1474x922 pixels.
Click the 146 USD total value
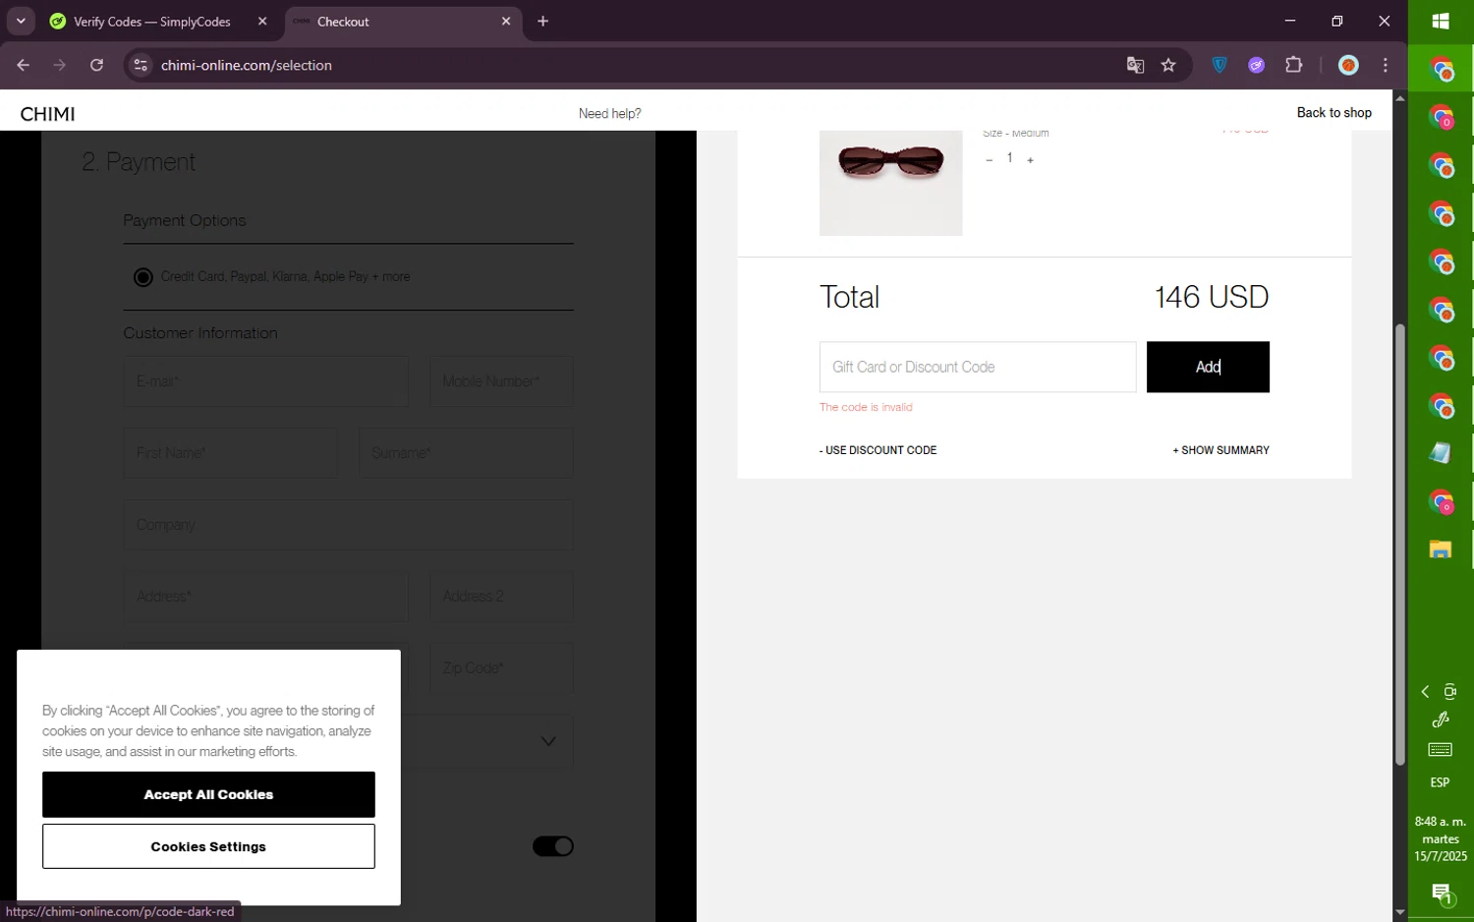(x=1211, y=297)
